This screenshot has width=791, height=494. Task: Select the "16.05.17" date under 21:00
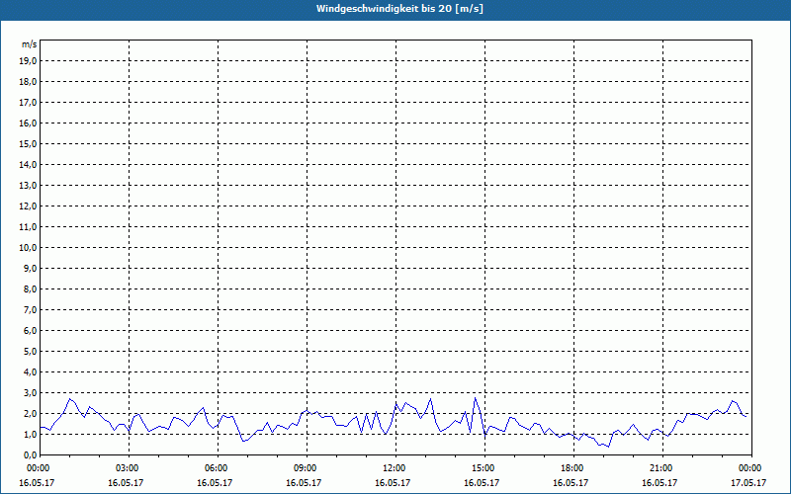pos(659,483)
